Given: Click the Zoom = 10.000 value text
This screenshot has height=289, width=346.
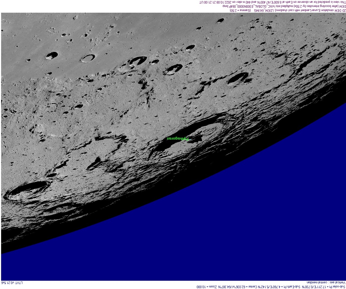Looking at the screenshot, I should [207, 287].
